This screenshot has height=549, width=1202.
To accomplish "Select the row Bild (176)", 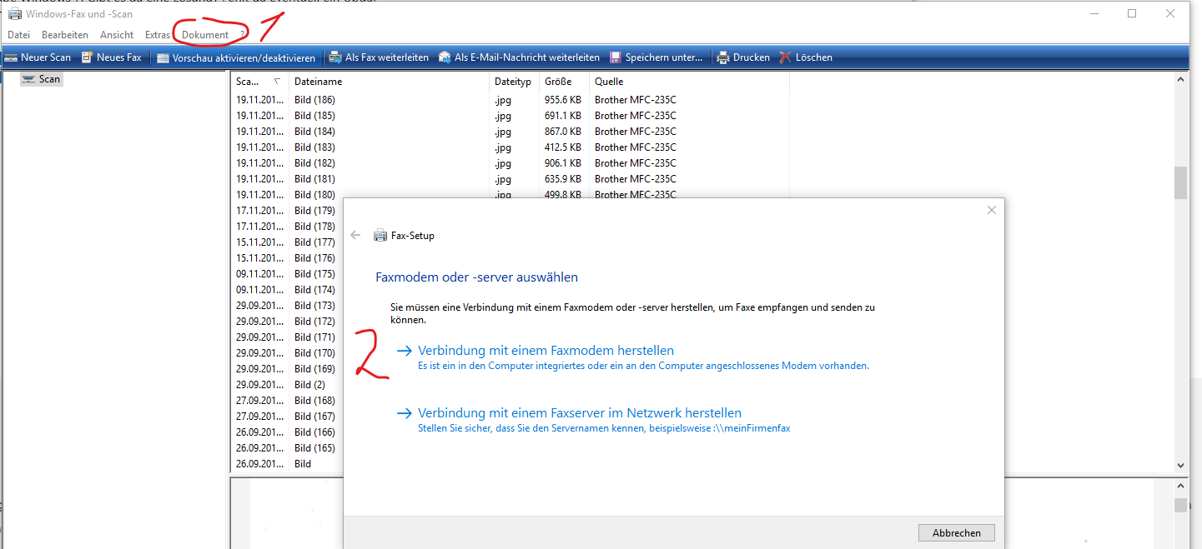I will point(287,258).
